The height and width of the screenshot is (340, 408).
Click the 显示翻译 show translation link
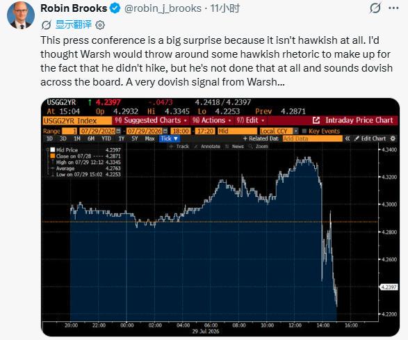74,24
